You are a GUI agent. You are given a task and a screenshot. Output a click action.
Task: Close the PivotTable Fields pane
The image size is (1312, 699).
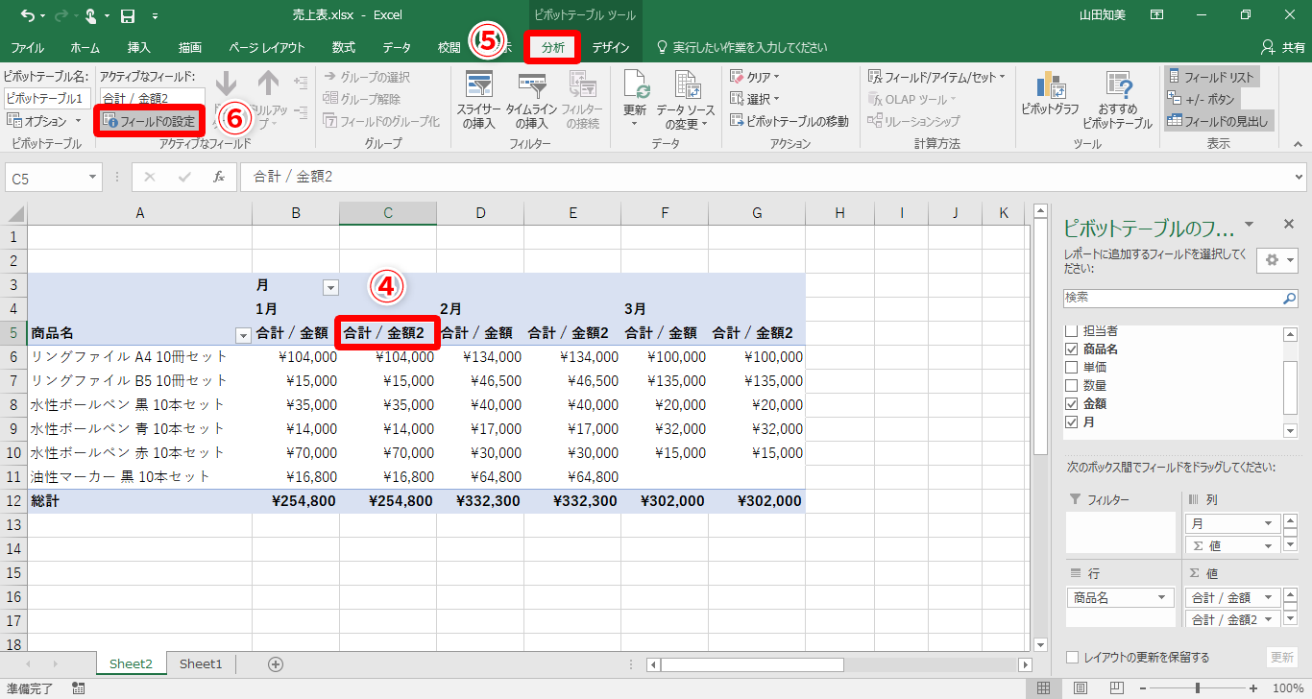(x=1289, y=224)
